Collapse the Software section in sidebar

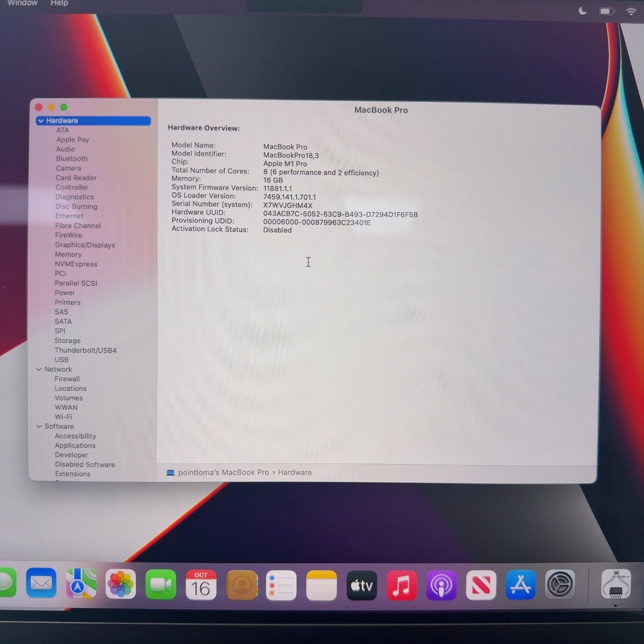point(39,427)
